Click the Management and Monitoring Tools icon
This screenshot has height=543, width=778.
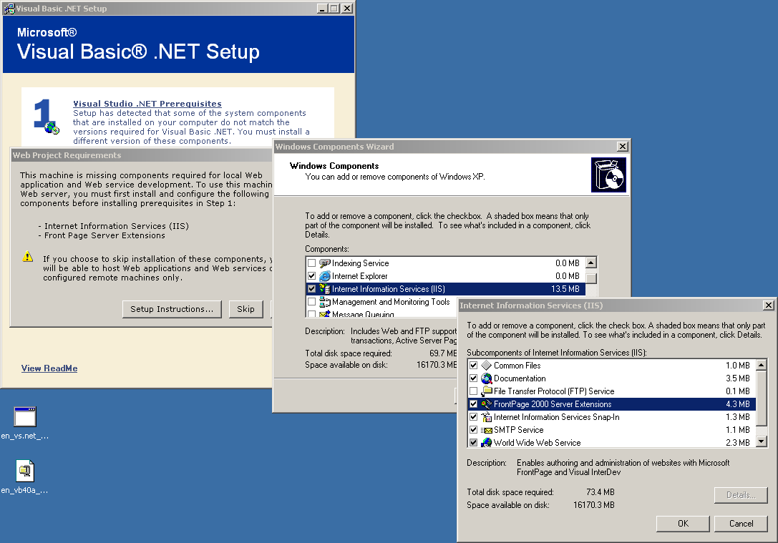pyautogui.click(x=325, y=302)
